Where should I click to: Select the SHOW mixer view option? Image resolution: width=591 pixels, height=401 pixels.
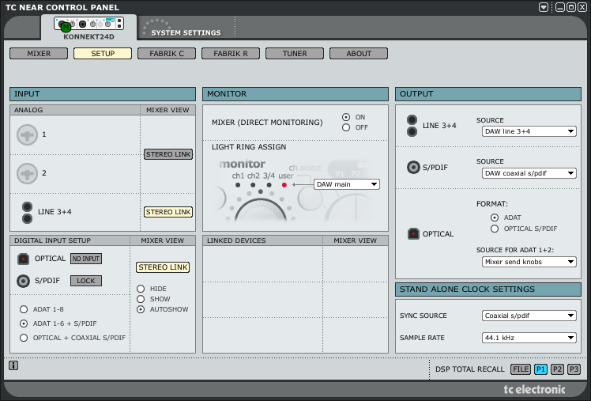tap(141, 299)
